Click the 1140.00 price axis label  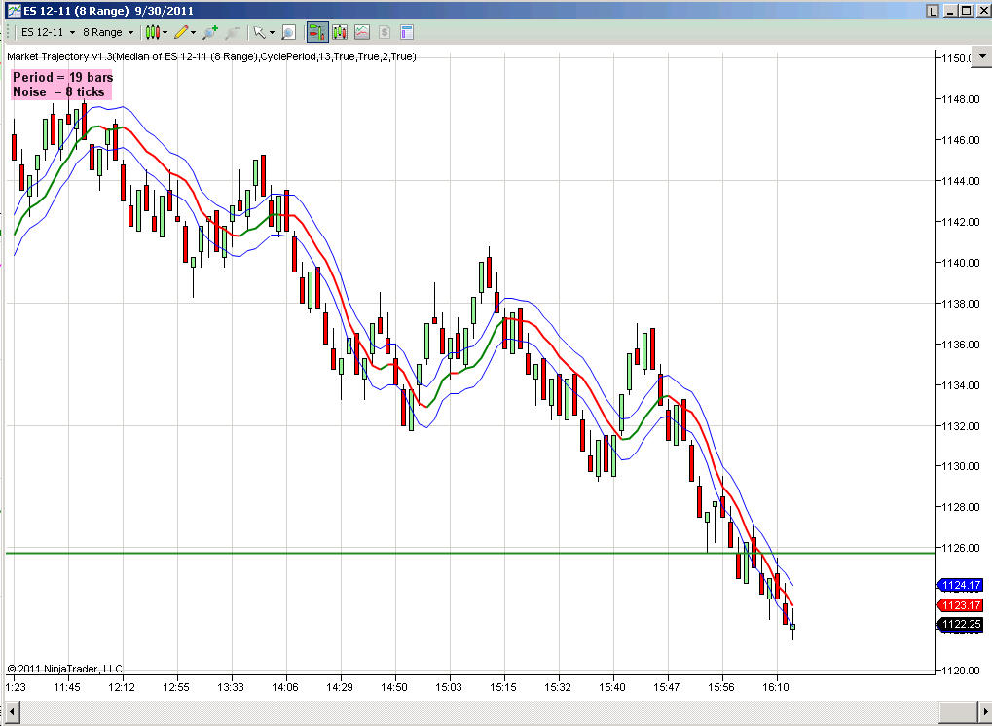(x=961, y=263)
